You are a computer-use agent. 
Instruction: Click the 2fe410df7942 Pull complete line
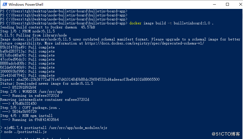[27, 76]
